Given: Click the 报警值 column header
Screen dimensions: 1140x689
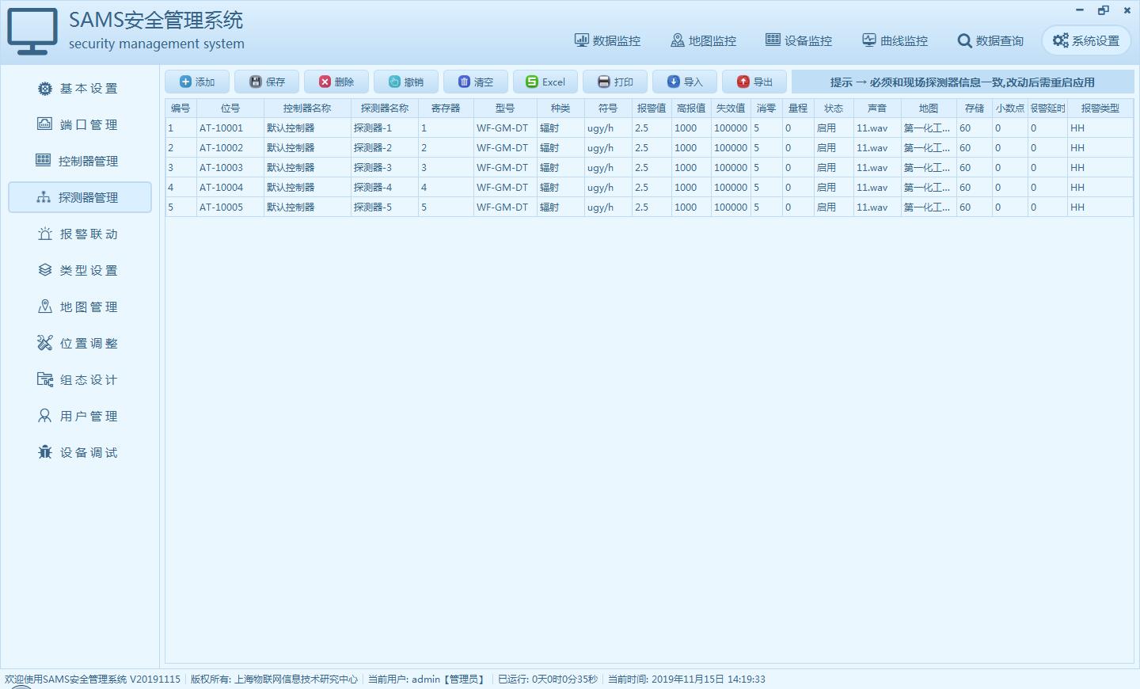Looking at the screenshot, I should 652,108.
